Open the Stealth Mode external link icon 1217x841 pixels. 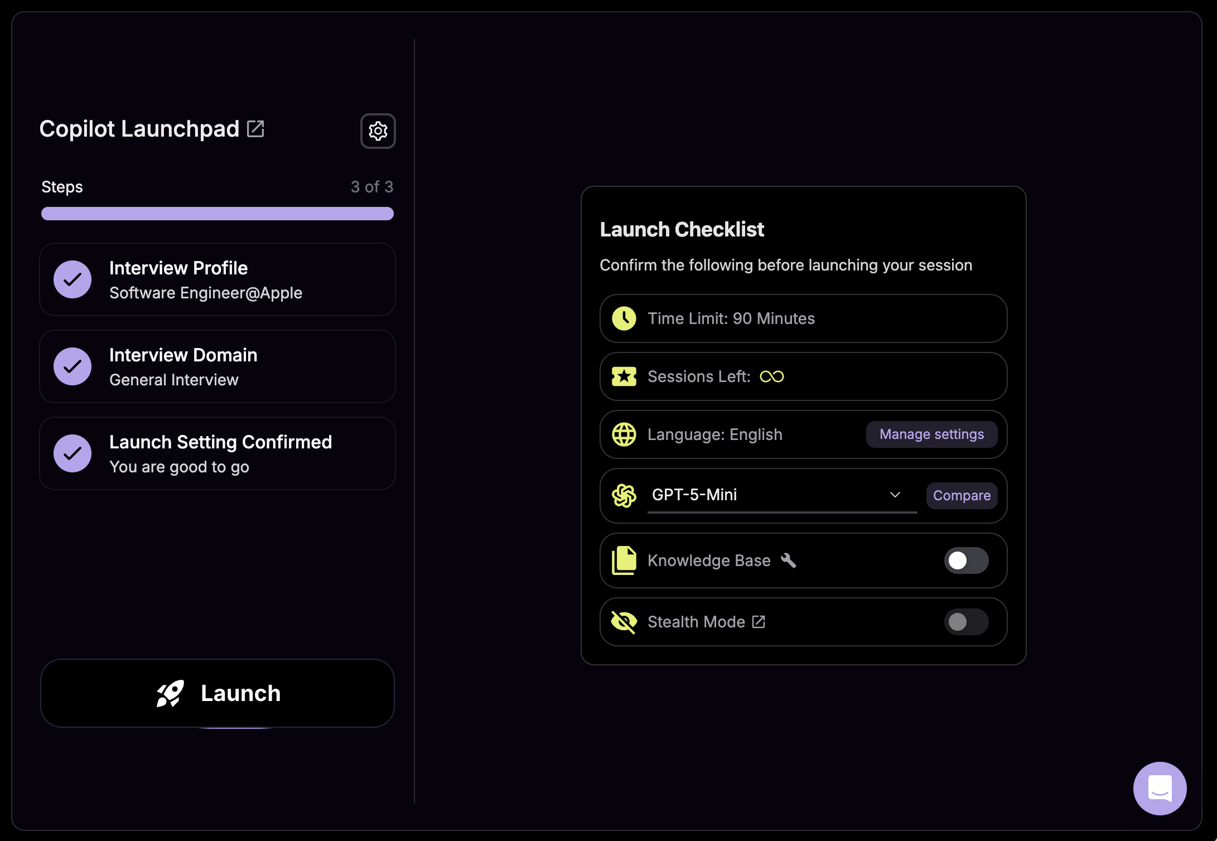click(759, 622)
